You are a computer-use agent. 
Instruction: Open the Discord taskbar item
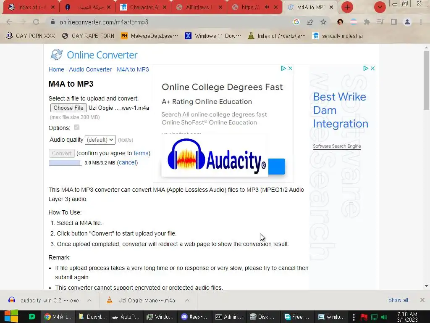[194, 317]
